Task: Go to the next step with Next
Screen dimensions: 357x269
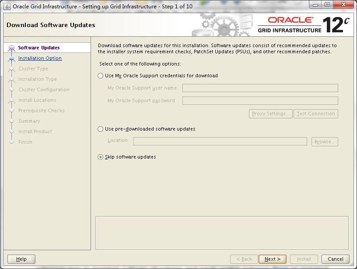Action: (x=273, y=259)
